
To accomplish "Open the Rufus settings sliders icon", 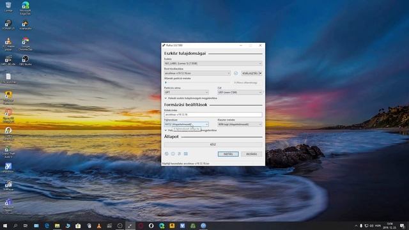I will pyautogui.click(x=180, y=154).
